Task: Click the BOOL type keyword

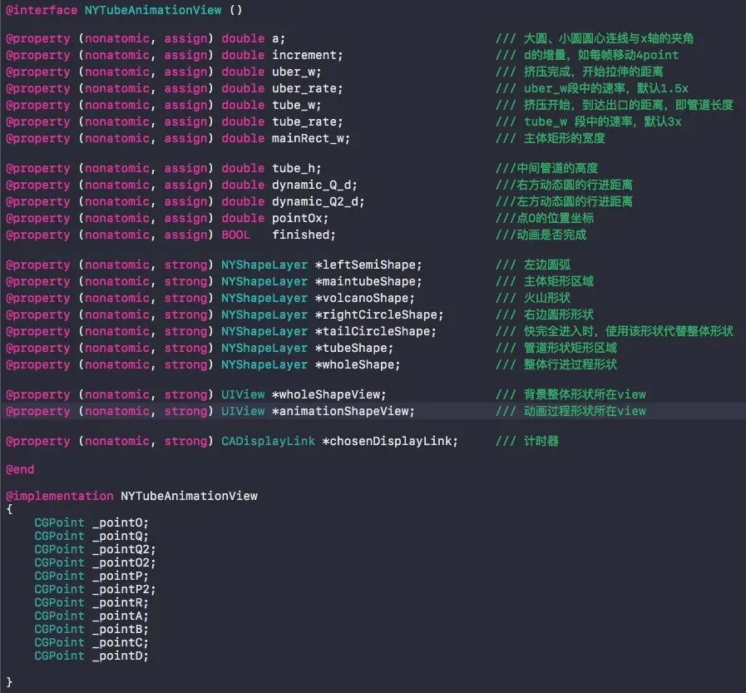Action: (x=235, y=235)
